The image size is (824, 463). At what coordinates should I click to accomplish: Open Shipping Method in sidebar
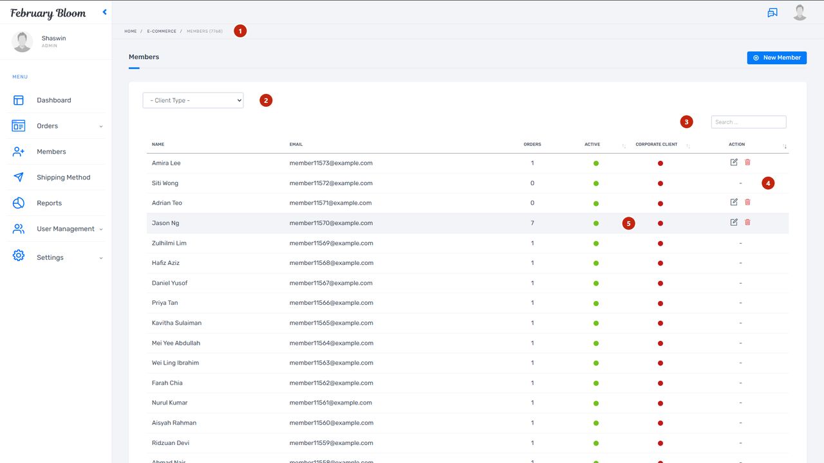pyautogui.click(x=64, y=177)
